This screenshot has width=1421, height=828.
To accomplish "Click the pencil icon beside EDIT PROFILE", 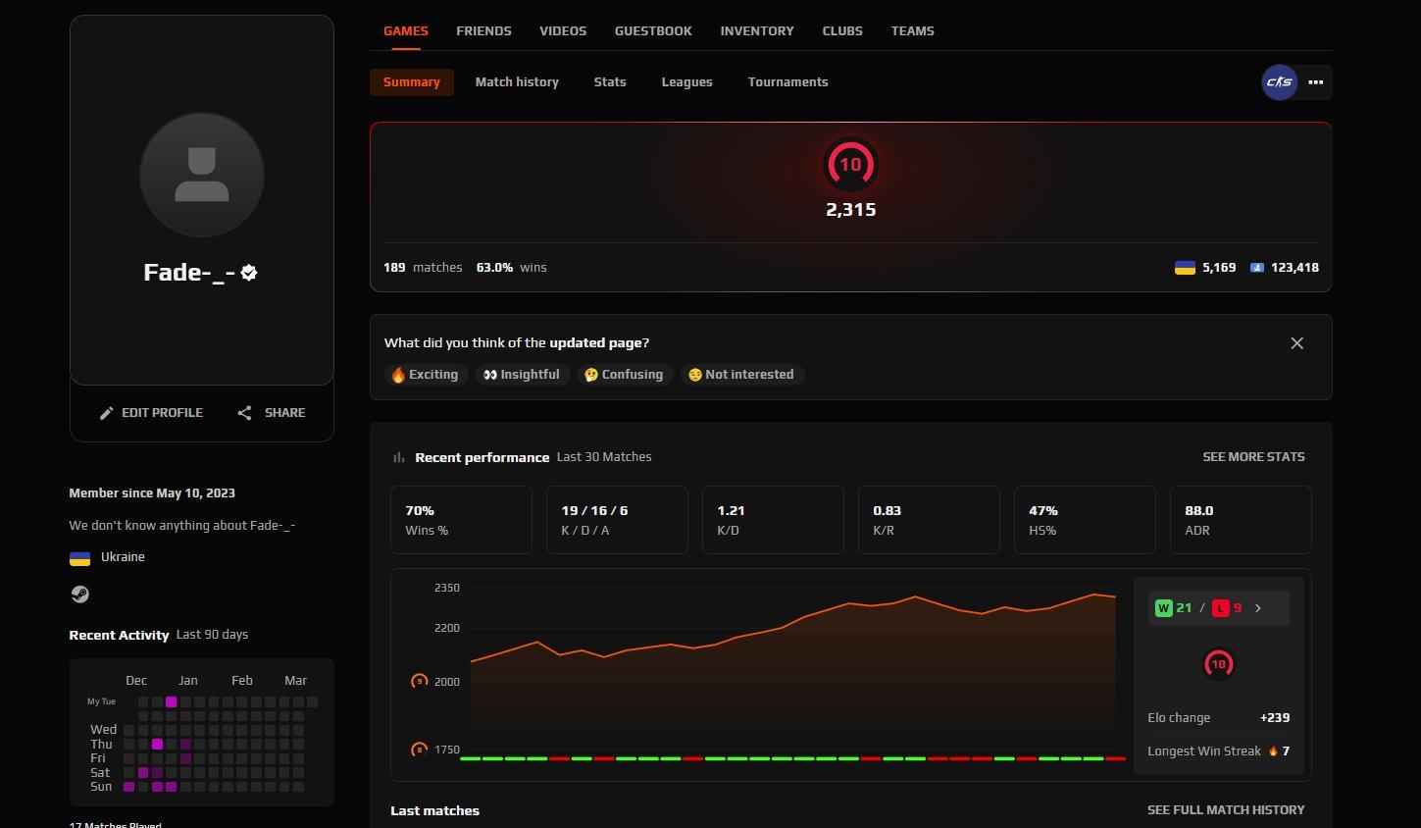I will [x=107, y=412].
